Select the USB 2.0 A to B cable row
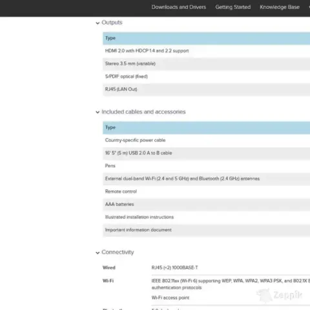Viewport: 310px width, 310px height. click(206, 153)
